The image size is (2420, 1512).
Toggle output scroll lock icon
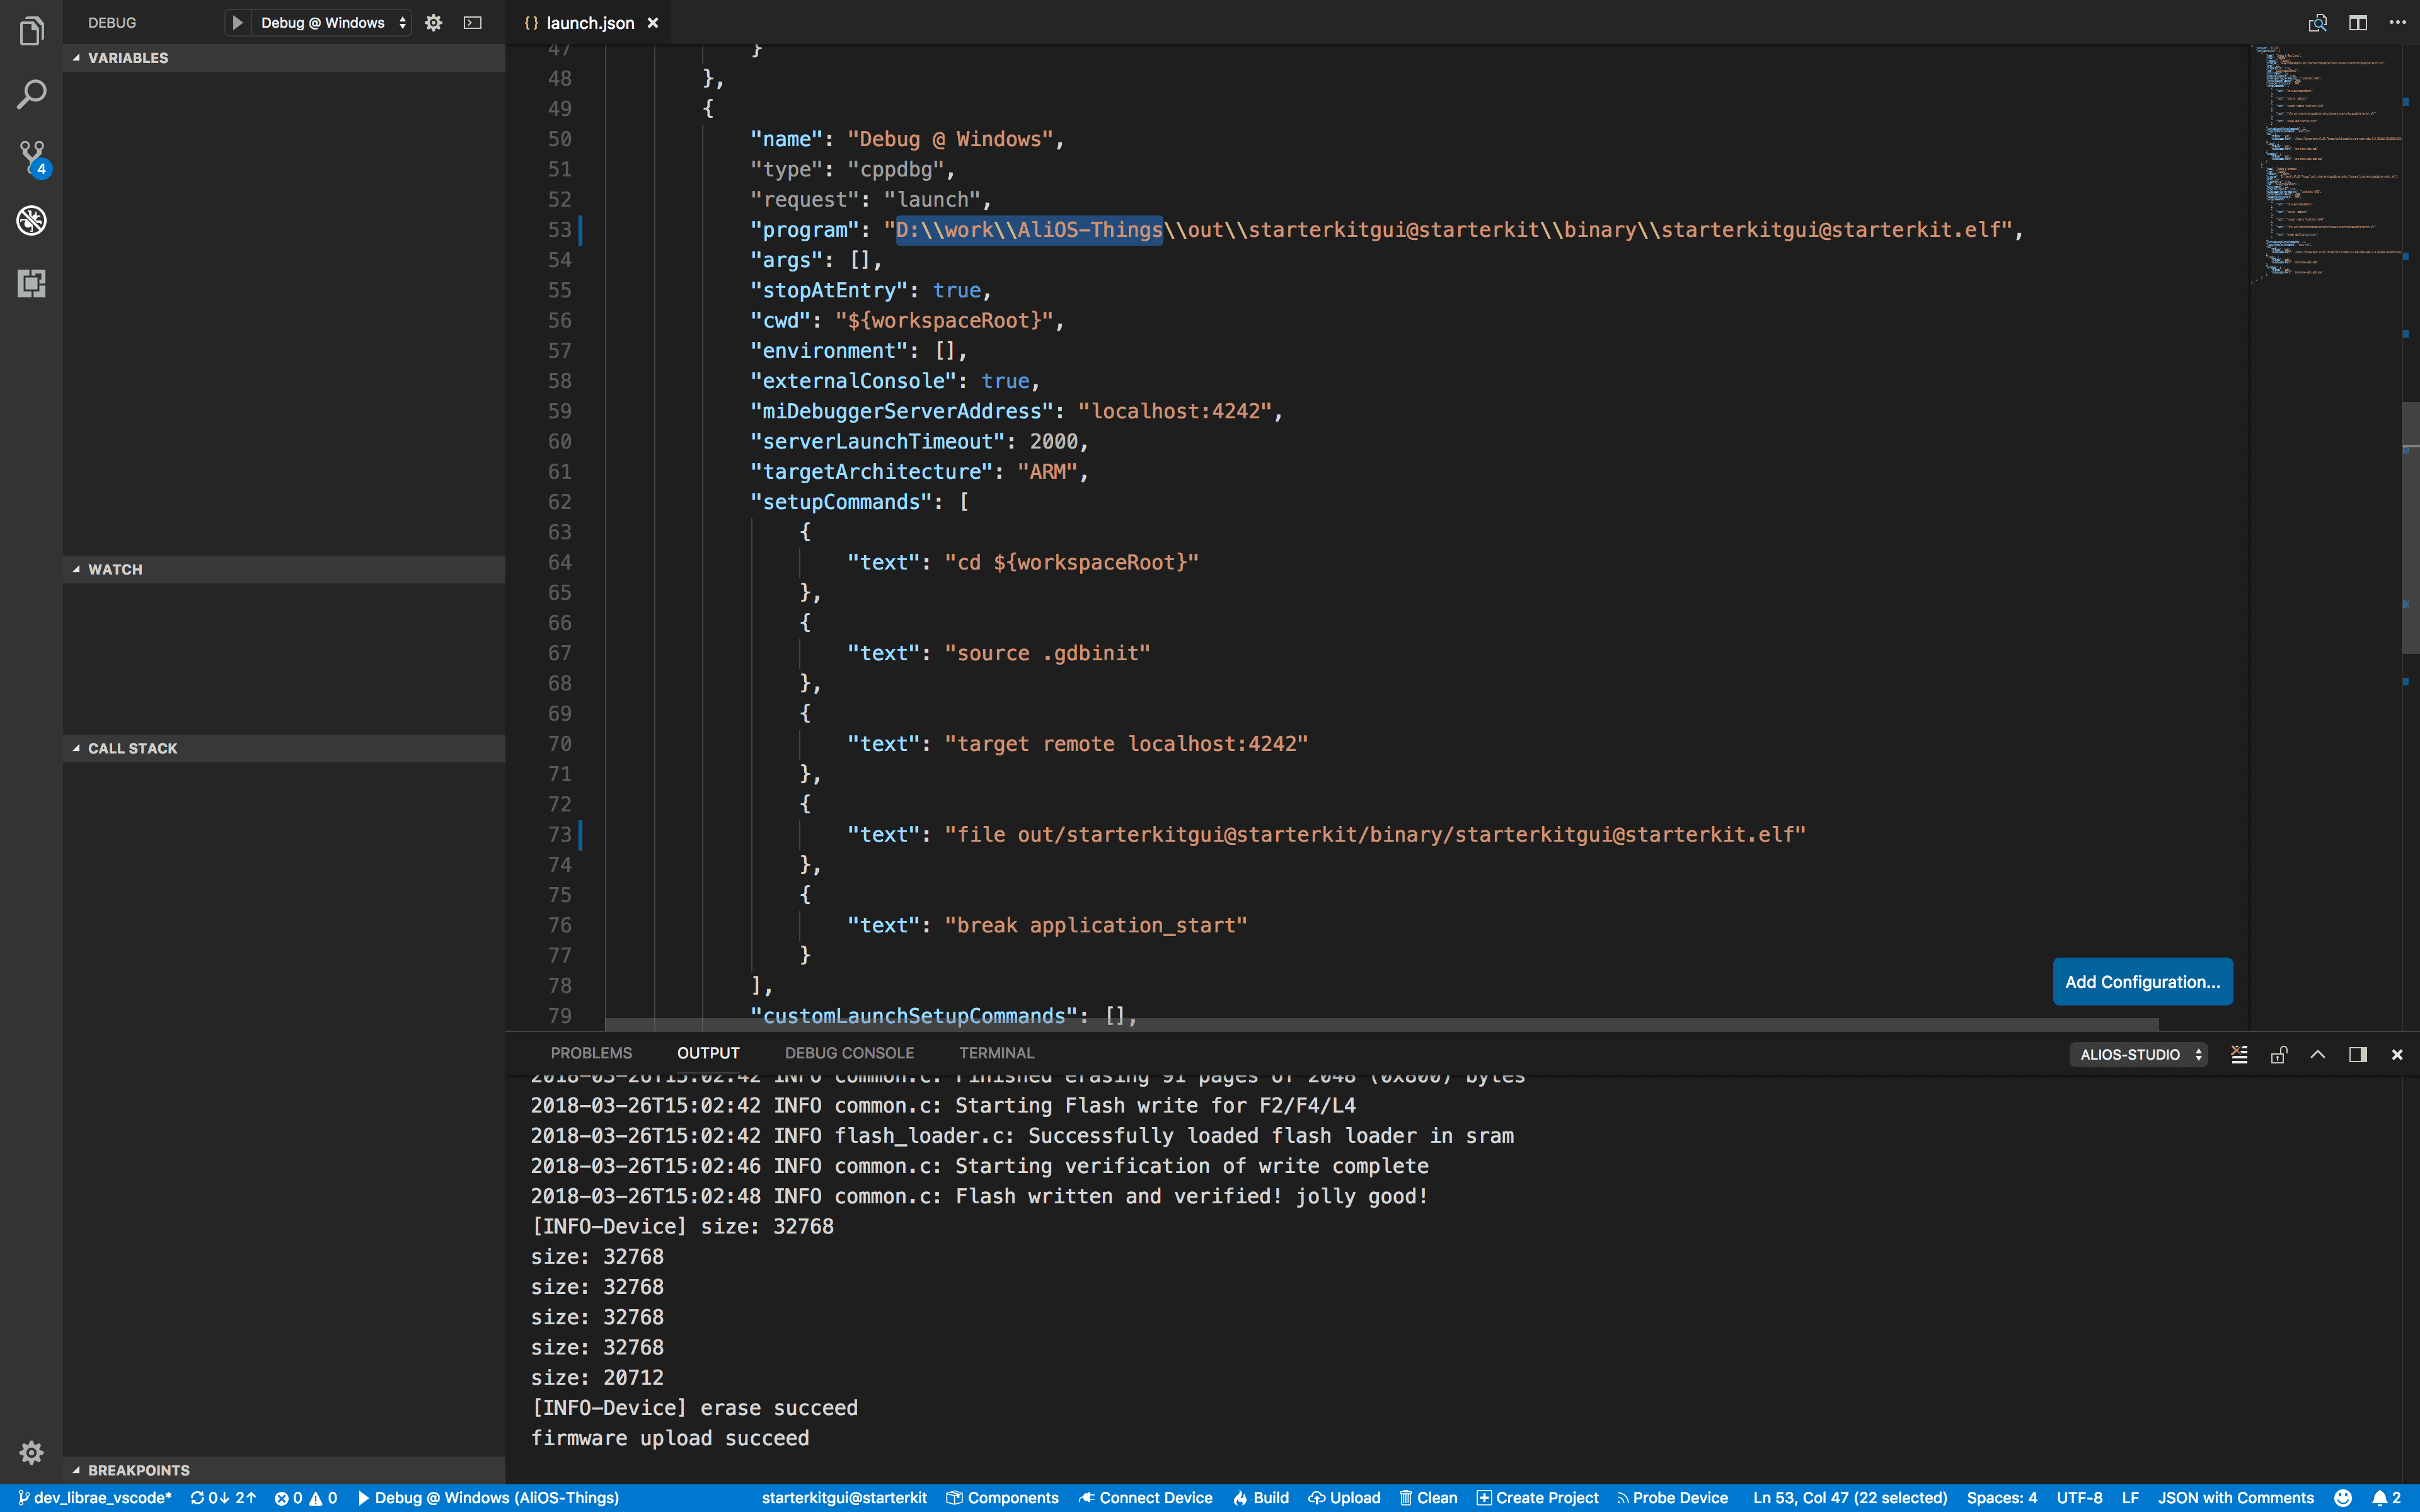tap(2279, 1054)
